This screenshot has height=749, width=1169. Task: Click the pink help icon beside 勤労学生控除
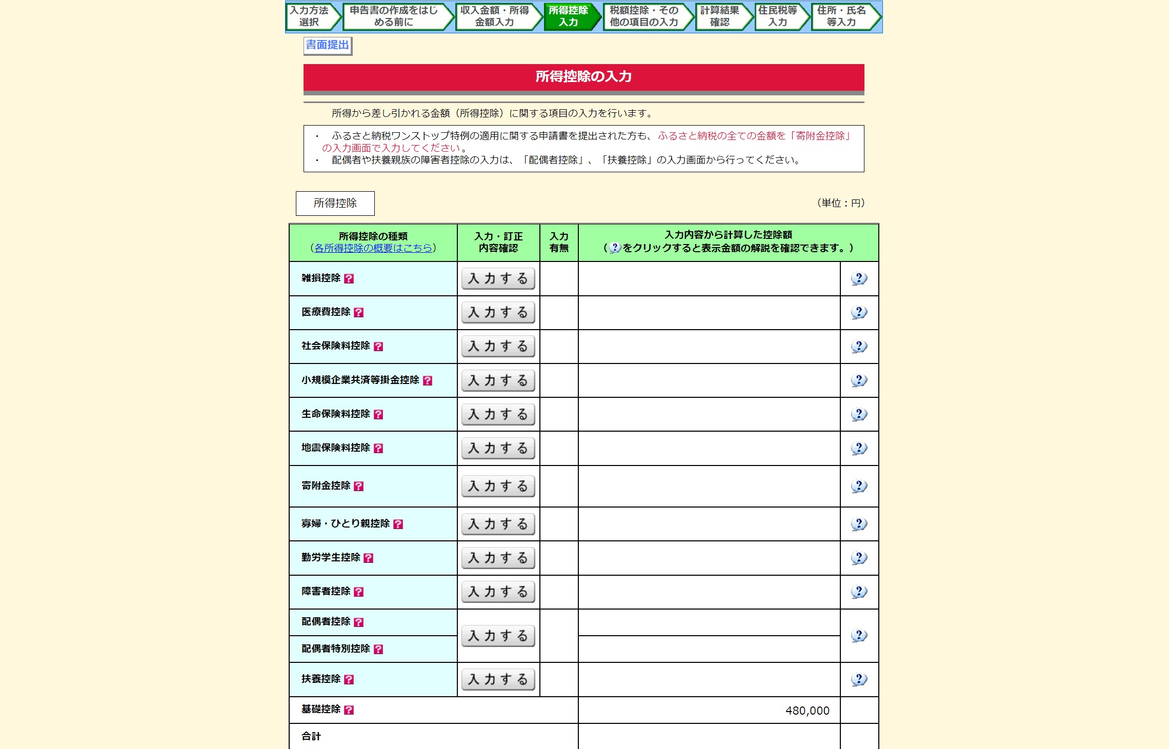pos(368,558)
